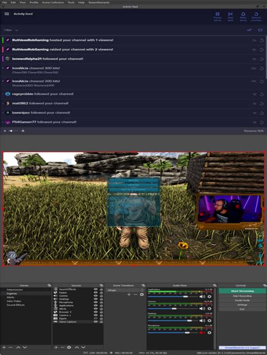Open the Scene Collection menu

click(53, 2)
